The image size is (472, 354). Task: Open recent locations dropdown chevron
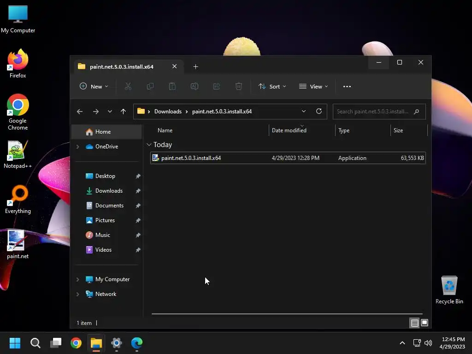[x=110, y=112]
